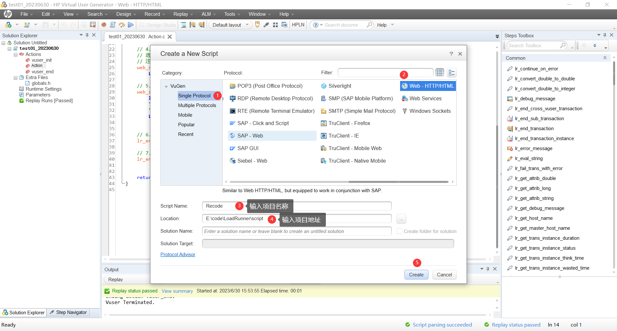Viewport: 617px width, 331px height.
Task: Click the HPLN toolbar button
Action: coord(298,25)
